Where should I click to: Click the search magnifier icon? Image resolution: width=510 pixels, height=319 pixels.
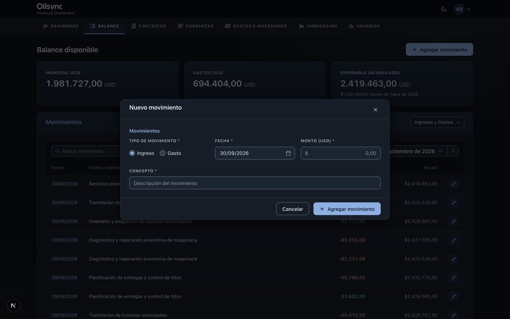point(57,151)
